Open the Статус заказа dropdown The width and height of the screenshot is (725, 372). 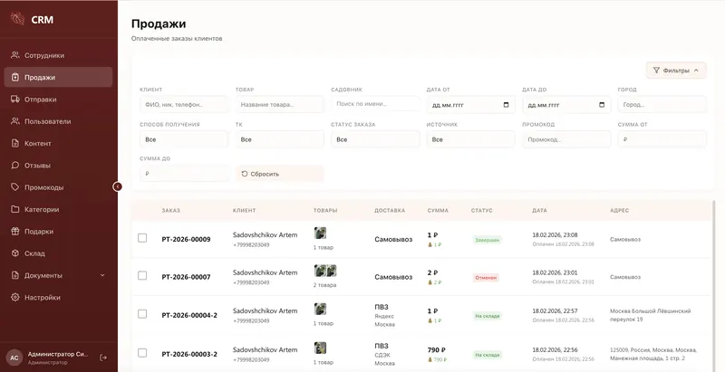pyautogui.click(x=375, y=139)
